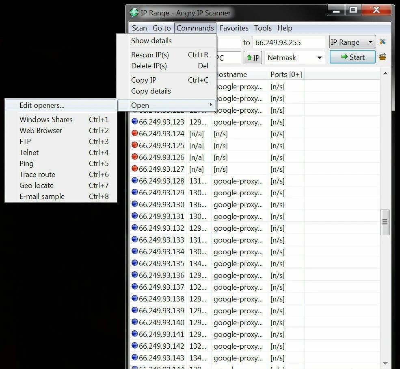Click ping [n/a] for 66.249.93.124
400x369 pixels.
197,134
